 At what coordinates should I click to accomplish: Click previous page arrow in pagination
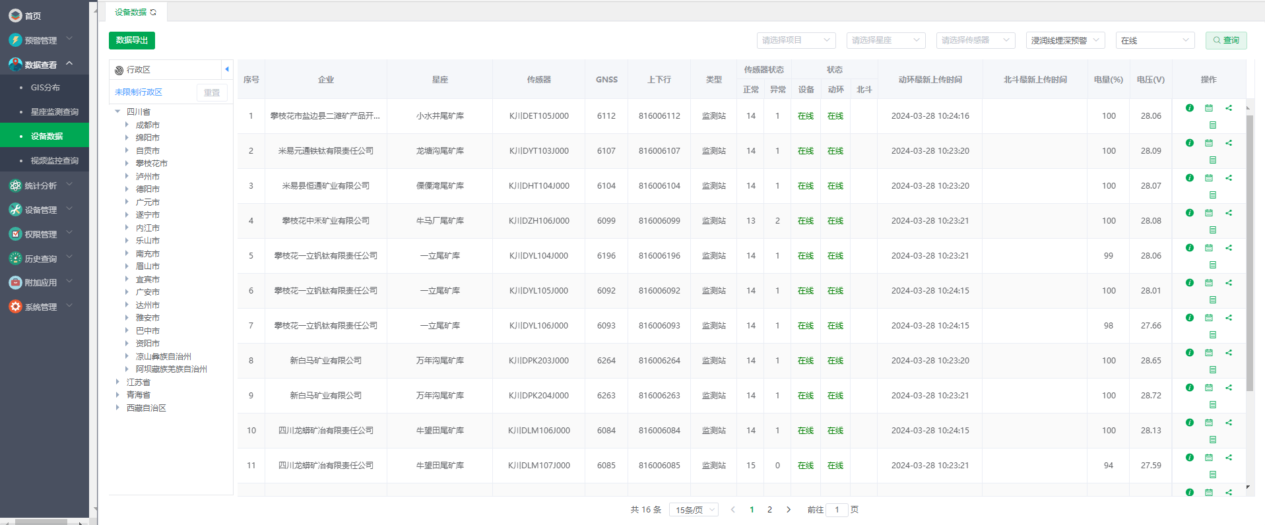(x=732, y=510)
